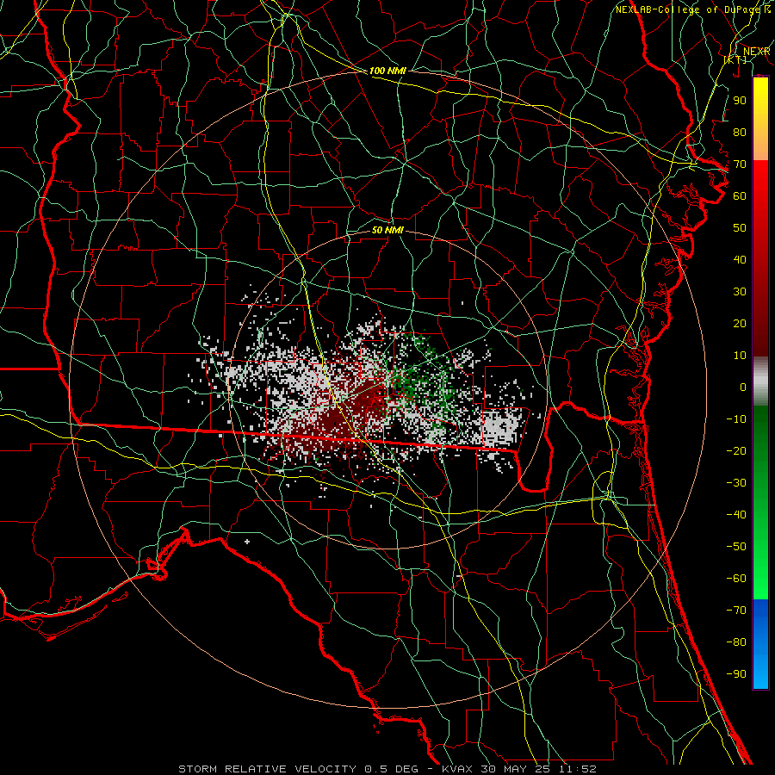Select the positive 80 value on velocity scale
This screenshot has height=775, width=775.
740,132
